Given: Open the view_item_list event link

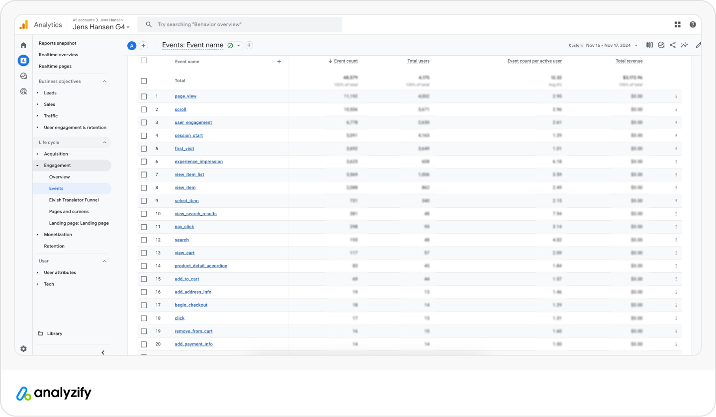Looking at the screenshot, I should (189, 174).
